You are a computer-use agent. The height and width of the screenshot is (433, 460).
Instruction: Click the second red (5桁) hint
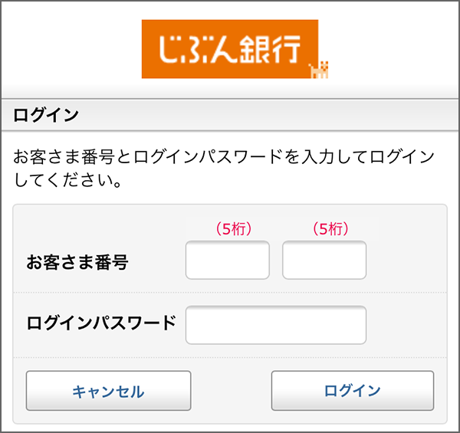tap(330, 228)
